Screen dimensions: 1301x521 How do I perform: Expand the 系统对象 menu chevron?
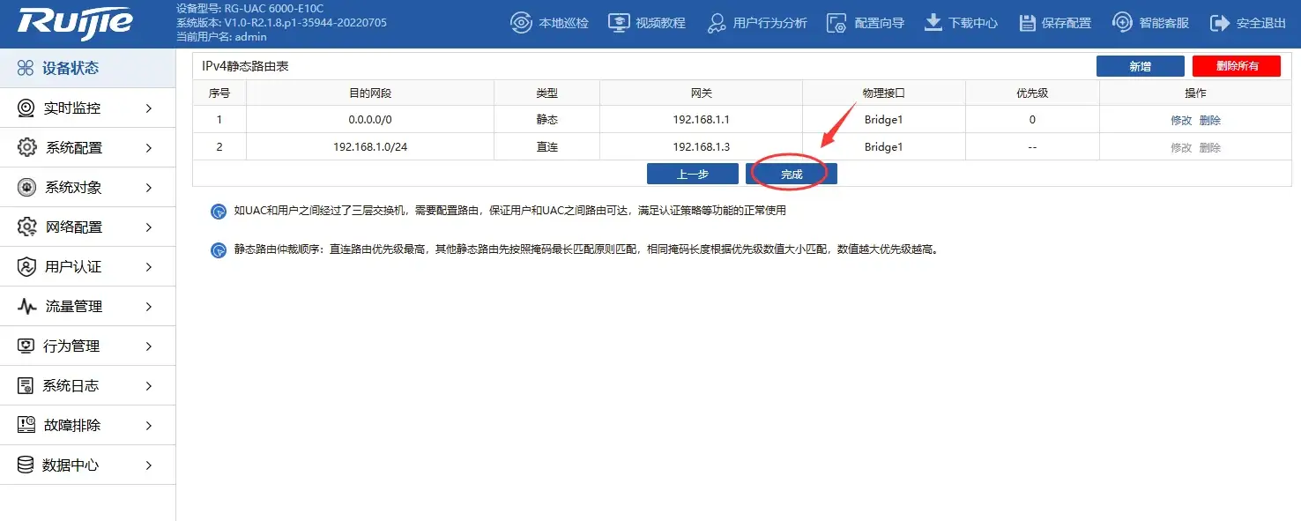click(148, 187)
